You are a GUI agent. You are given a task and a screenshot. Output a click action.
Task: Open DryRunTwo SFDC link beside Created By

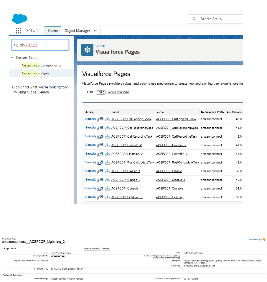191,266
